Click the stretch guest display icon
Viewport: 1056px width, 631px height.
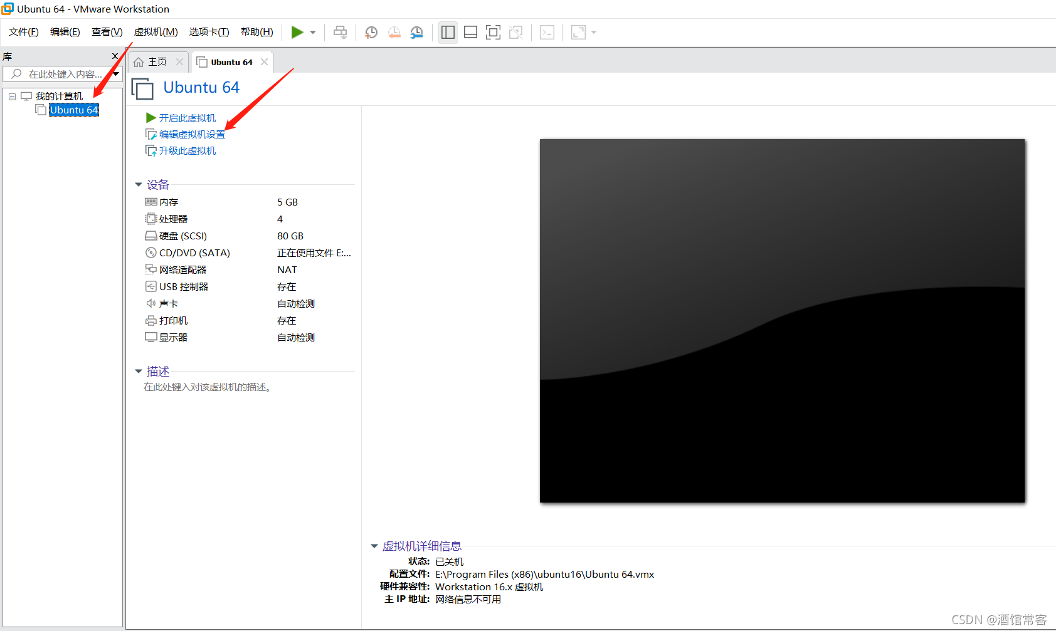pyautogui.click(x=578, y=32)
